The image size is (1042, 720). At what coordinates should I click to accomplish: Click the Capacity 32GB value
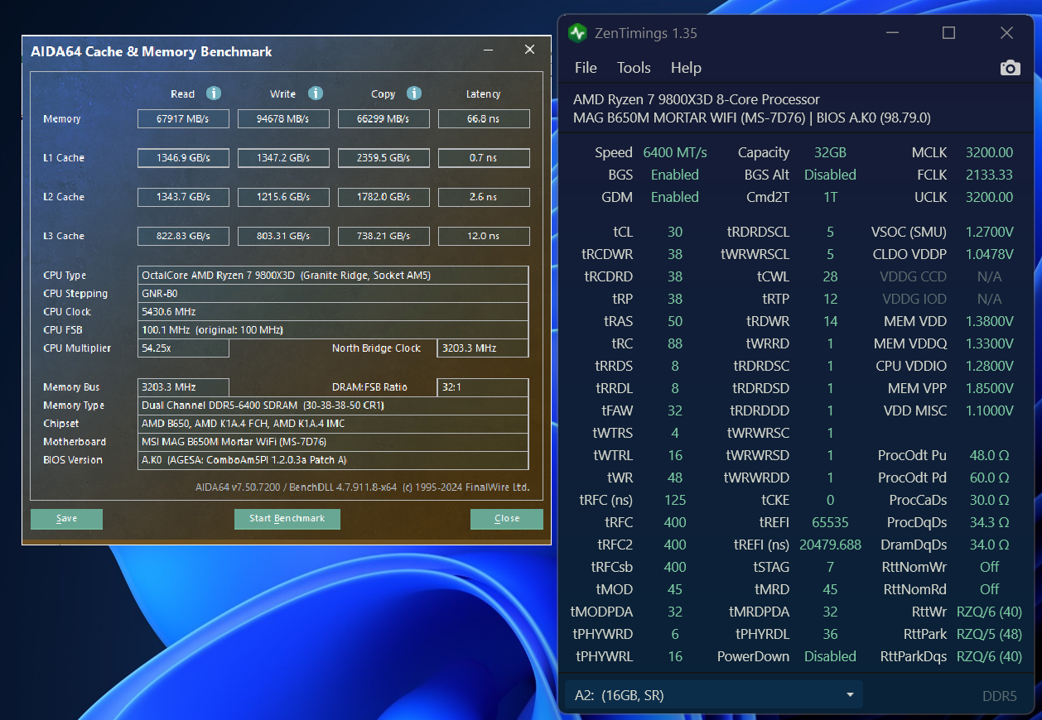click(830, 152)
